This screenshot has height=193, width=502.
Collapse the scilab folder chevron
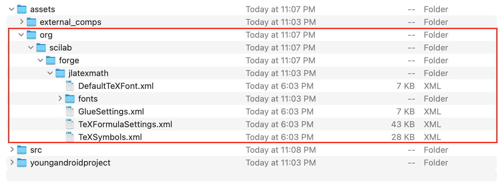31,48
